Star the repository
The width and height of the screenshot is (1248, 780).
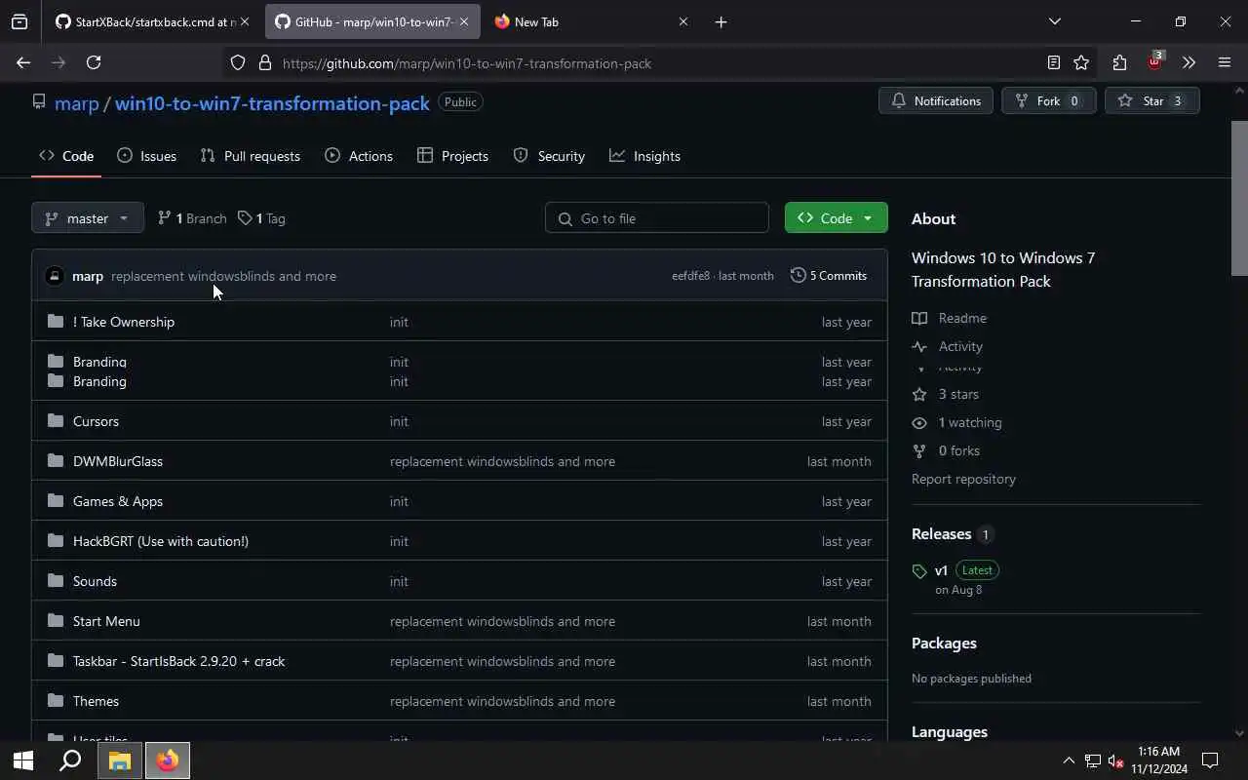(1151, 100)
